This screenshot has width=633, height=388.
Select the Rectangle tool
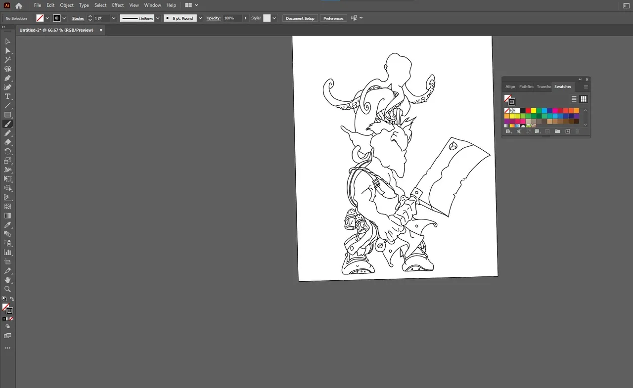(x=7, y=115)
